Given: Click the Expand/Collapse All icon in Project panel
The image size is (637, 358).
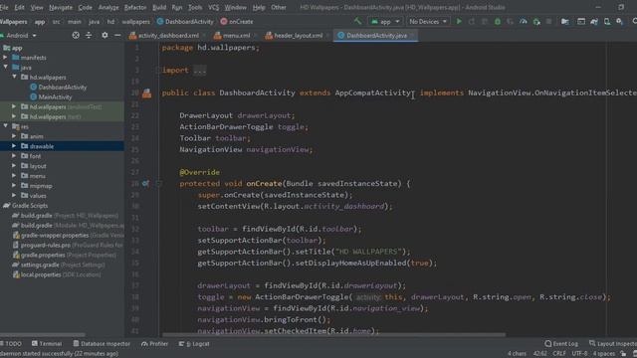Looking at the screenshot, I should click(89, 36).
